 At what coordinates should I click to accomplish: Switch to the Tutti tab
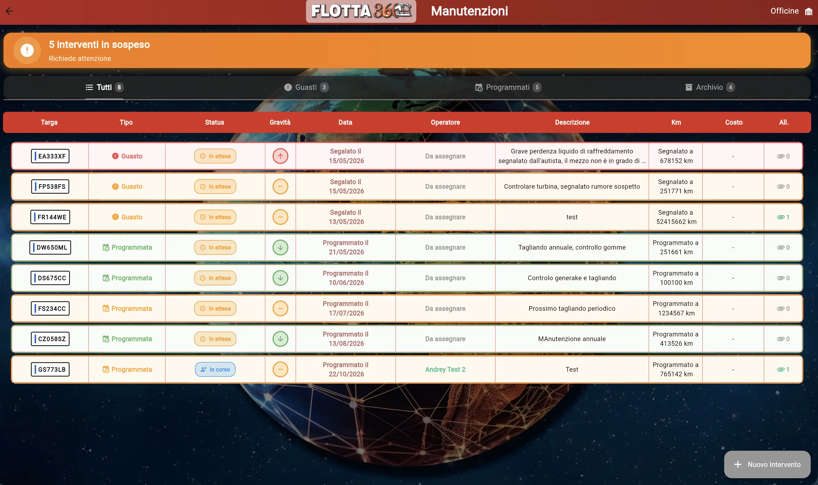(104, 87)
